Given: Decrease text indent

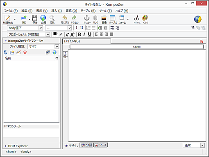Looking at the screenshot, I should pyautogui.click(x=105, y=28).
